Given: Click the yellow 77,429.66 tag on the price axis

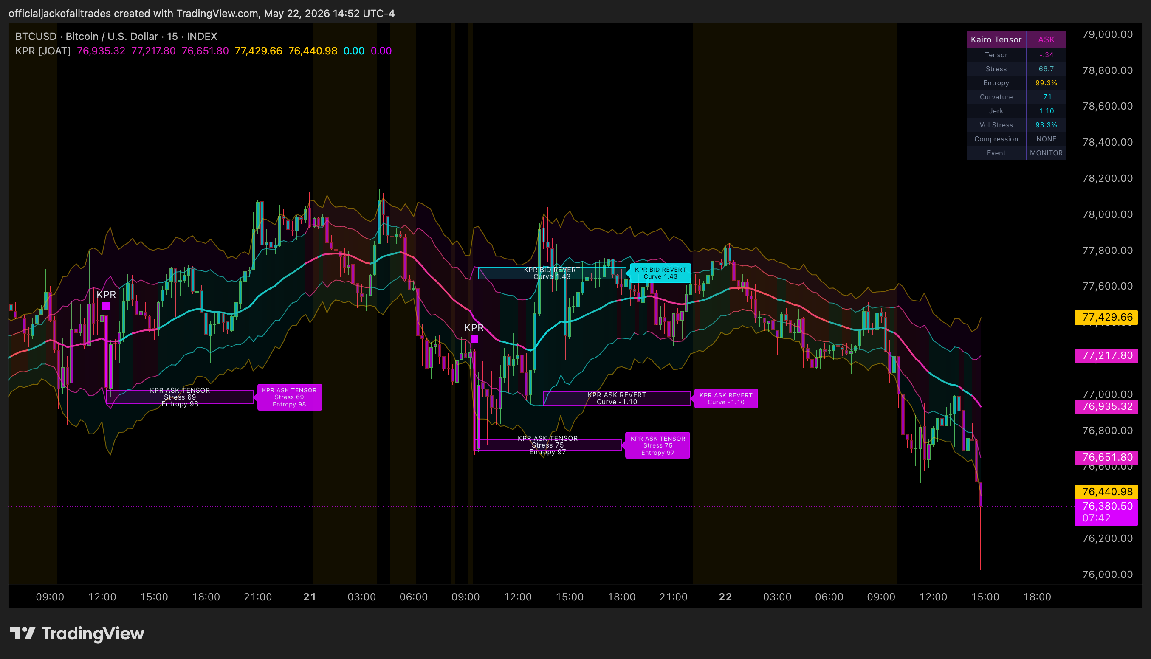Looking at the screenshot, I should pos(1107,317).
